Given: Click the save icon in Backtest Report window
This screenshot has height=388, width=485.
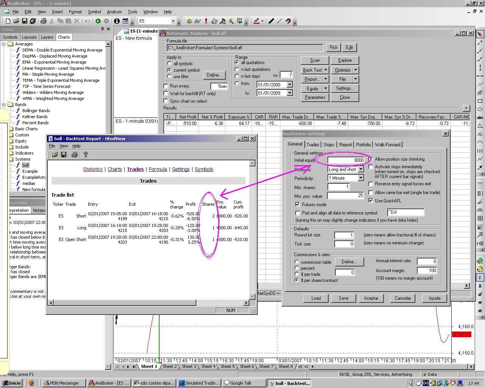Looking at the screenshot, I should 64,155.
